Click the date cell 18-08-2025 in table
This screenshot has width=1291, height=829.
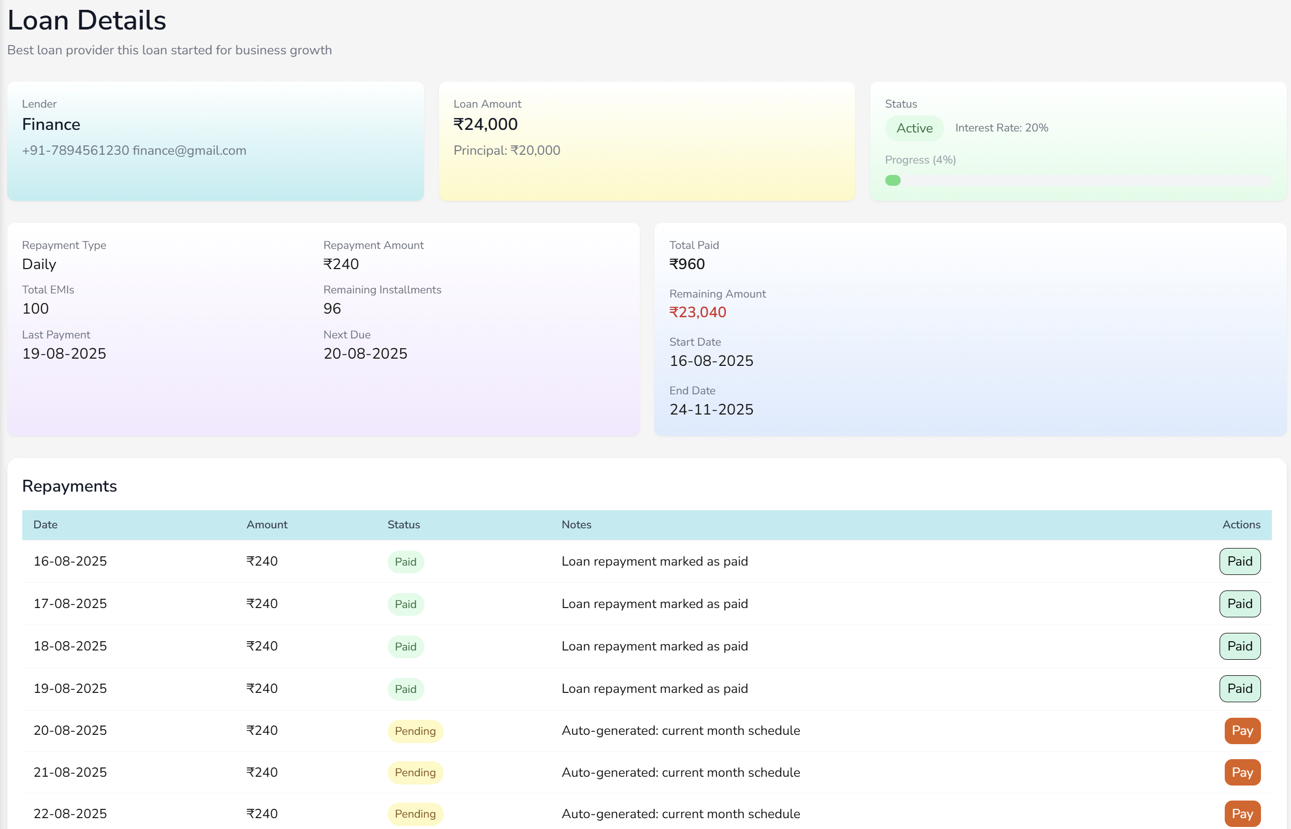(70, 646)
